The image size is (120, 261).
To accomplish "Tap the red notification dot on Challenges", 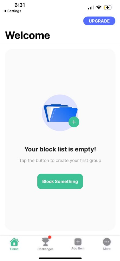I will pyautogui.click(x=50, y=237).
